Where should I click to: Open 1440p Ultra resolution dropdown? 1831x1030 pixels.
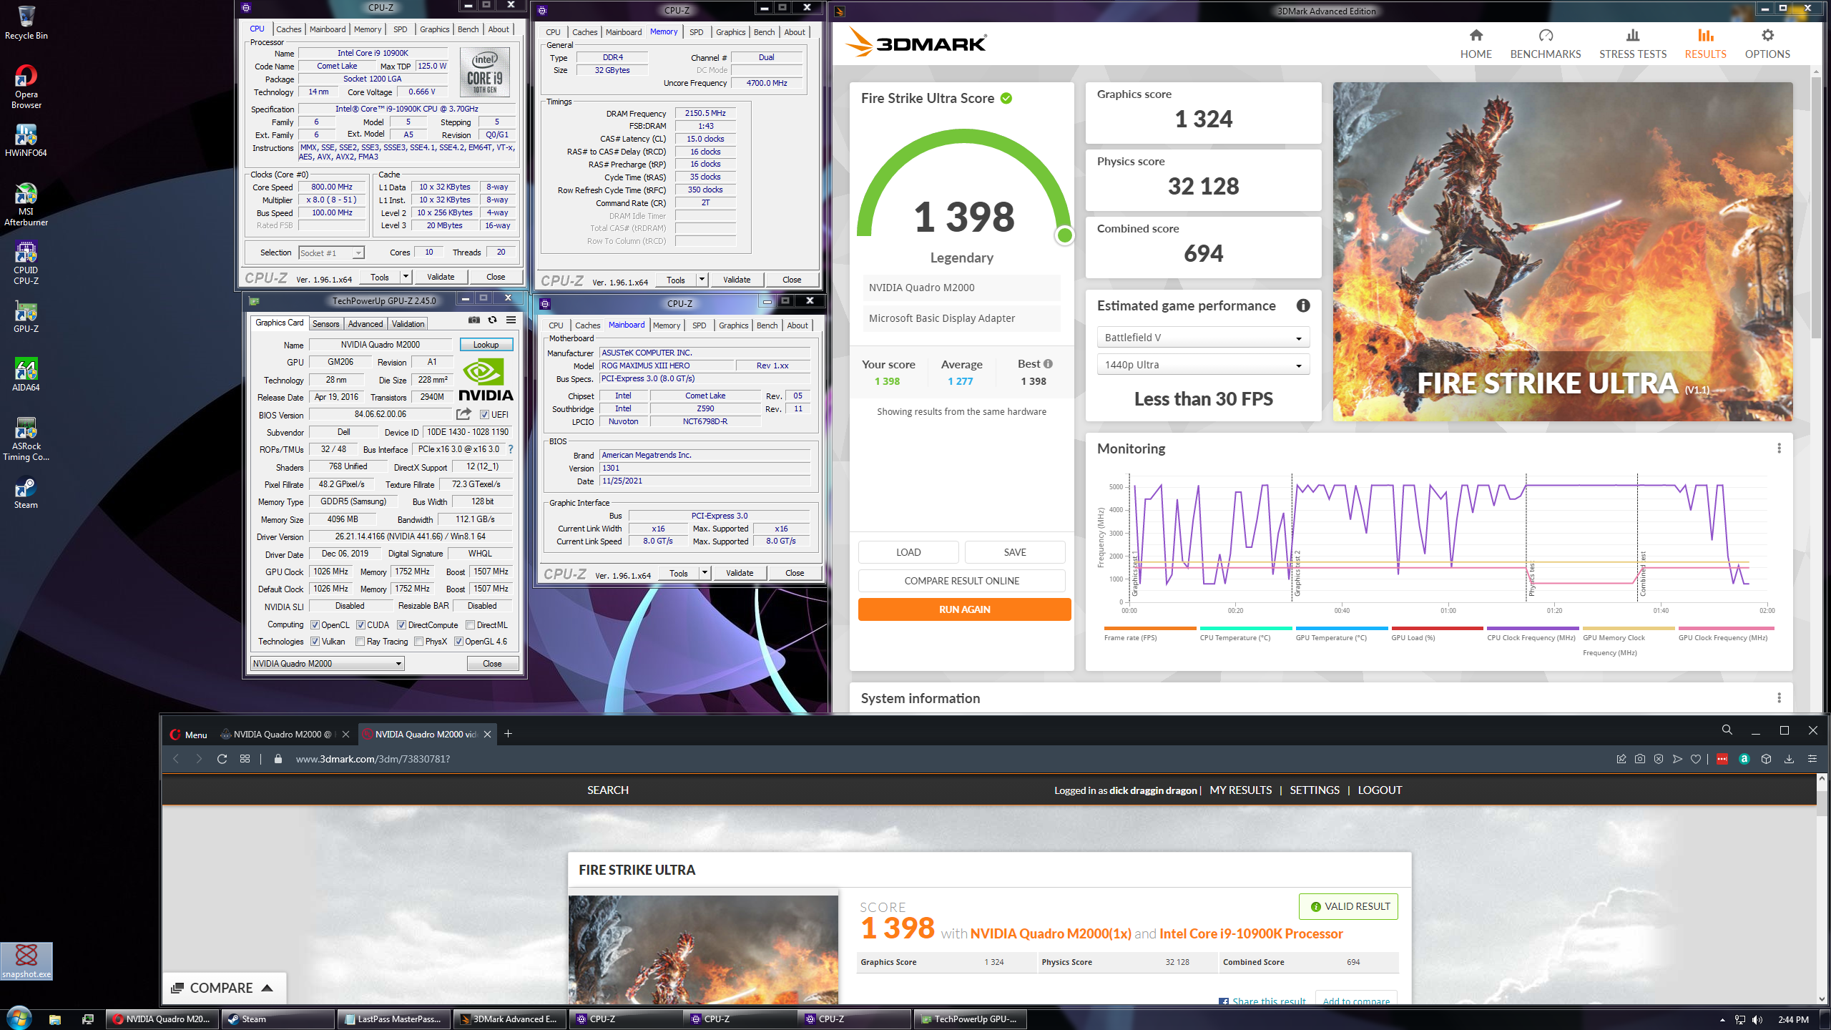pos(1203,365)
